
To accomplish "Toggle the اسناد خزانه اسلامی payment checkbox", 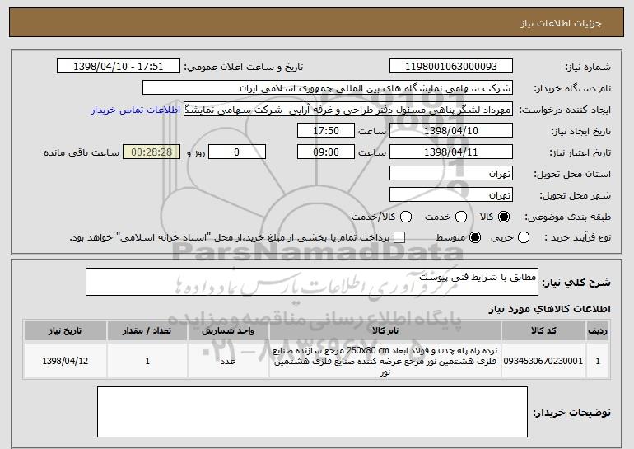I will pos(399,238).
